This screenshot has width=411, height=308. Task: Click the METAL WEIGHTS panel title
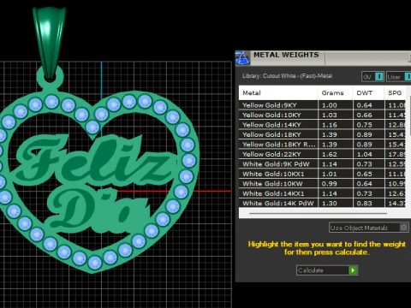(286, 55)
